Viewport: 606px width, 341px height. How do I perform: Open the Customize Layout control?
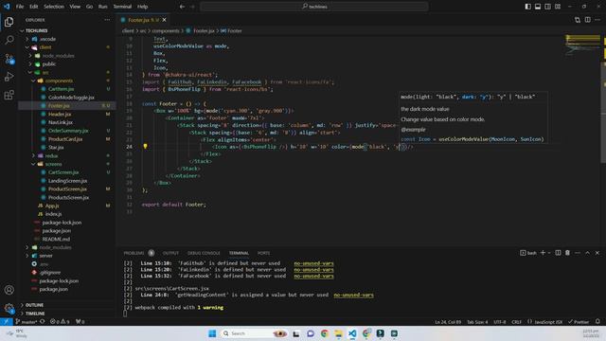tap(558, 7)
